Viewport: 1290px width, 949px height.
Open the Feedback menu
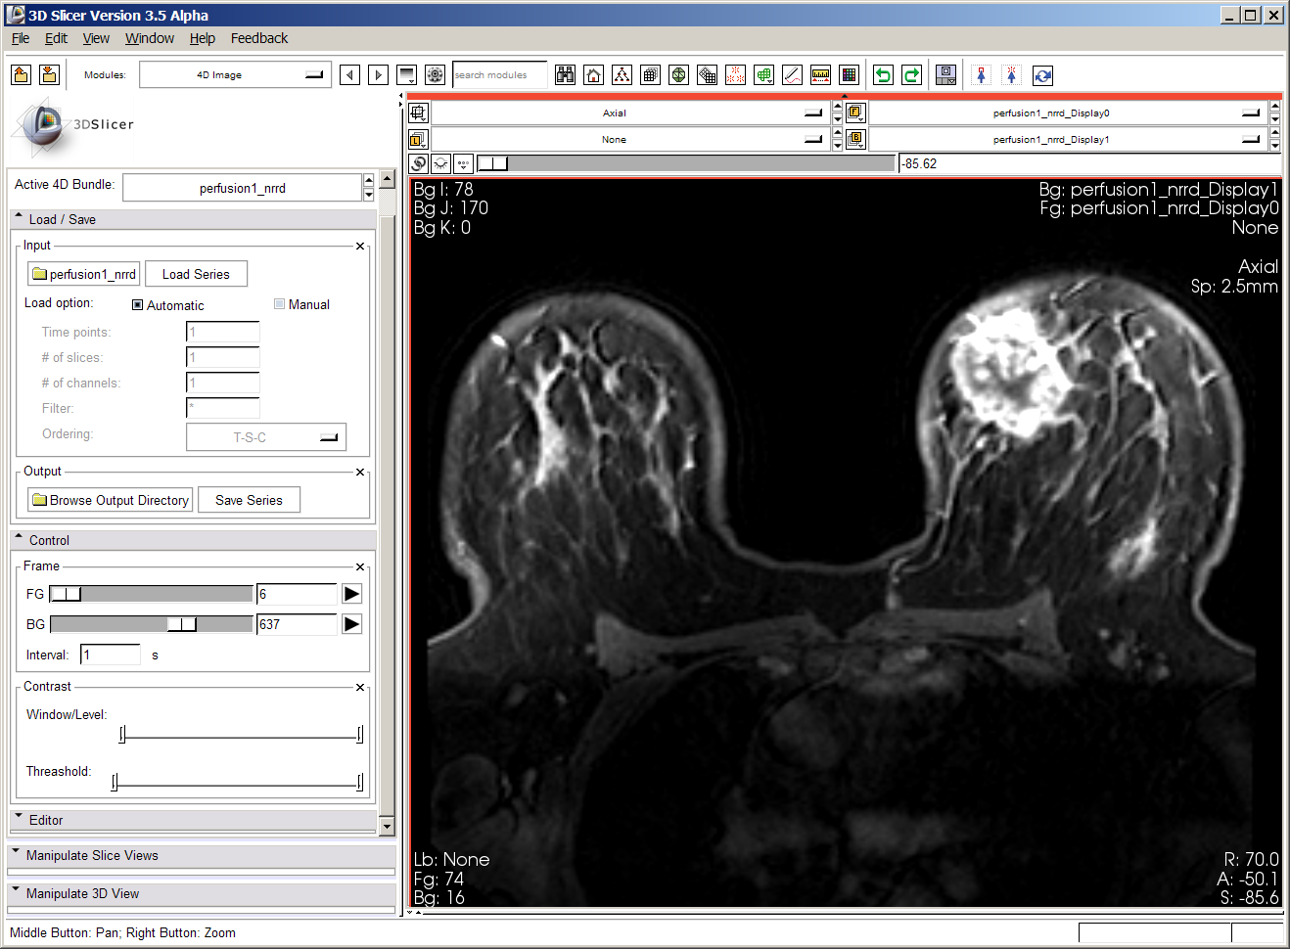tap(258, 38)
